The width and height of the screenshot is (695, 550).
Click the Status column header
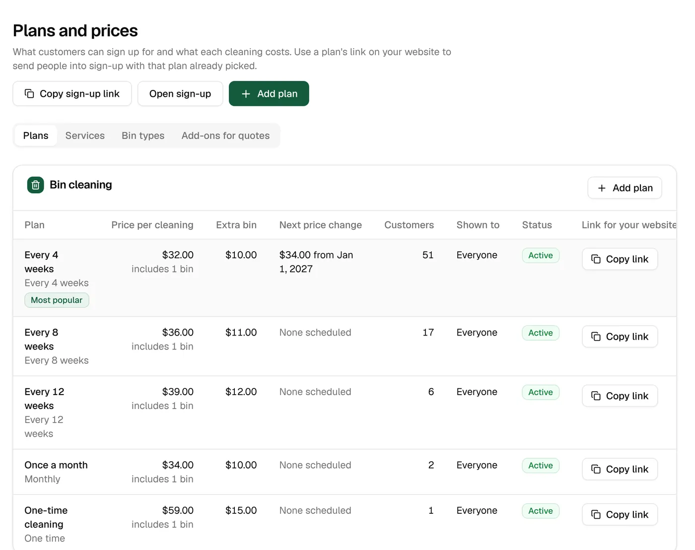click(537, 225)
